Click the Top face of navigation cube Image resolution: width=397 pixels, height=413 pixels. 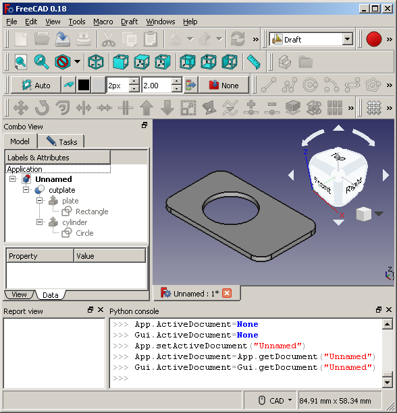click(x=338, y=157)
